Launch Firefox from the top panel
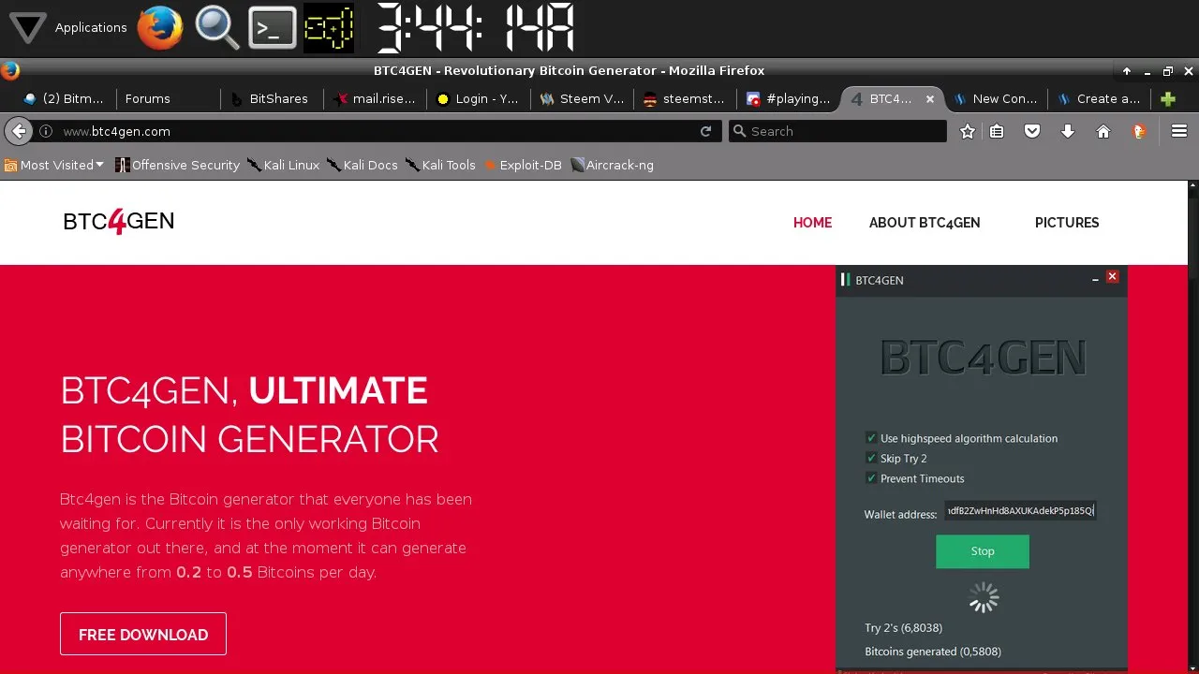 click(x=160, y=27)
